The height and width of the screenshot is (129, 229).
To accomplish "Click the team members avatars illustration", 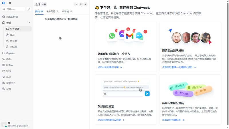I will pos(191,38).
